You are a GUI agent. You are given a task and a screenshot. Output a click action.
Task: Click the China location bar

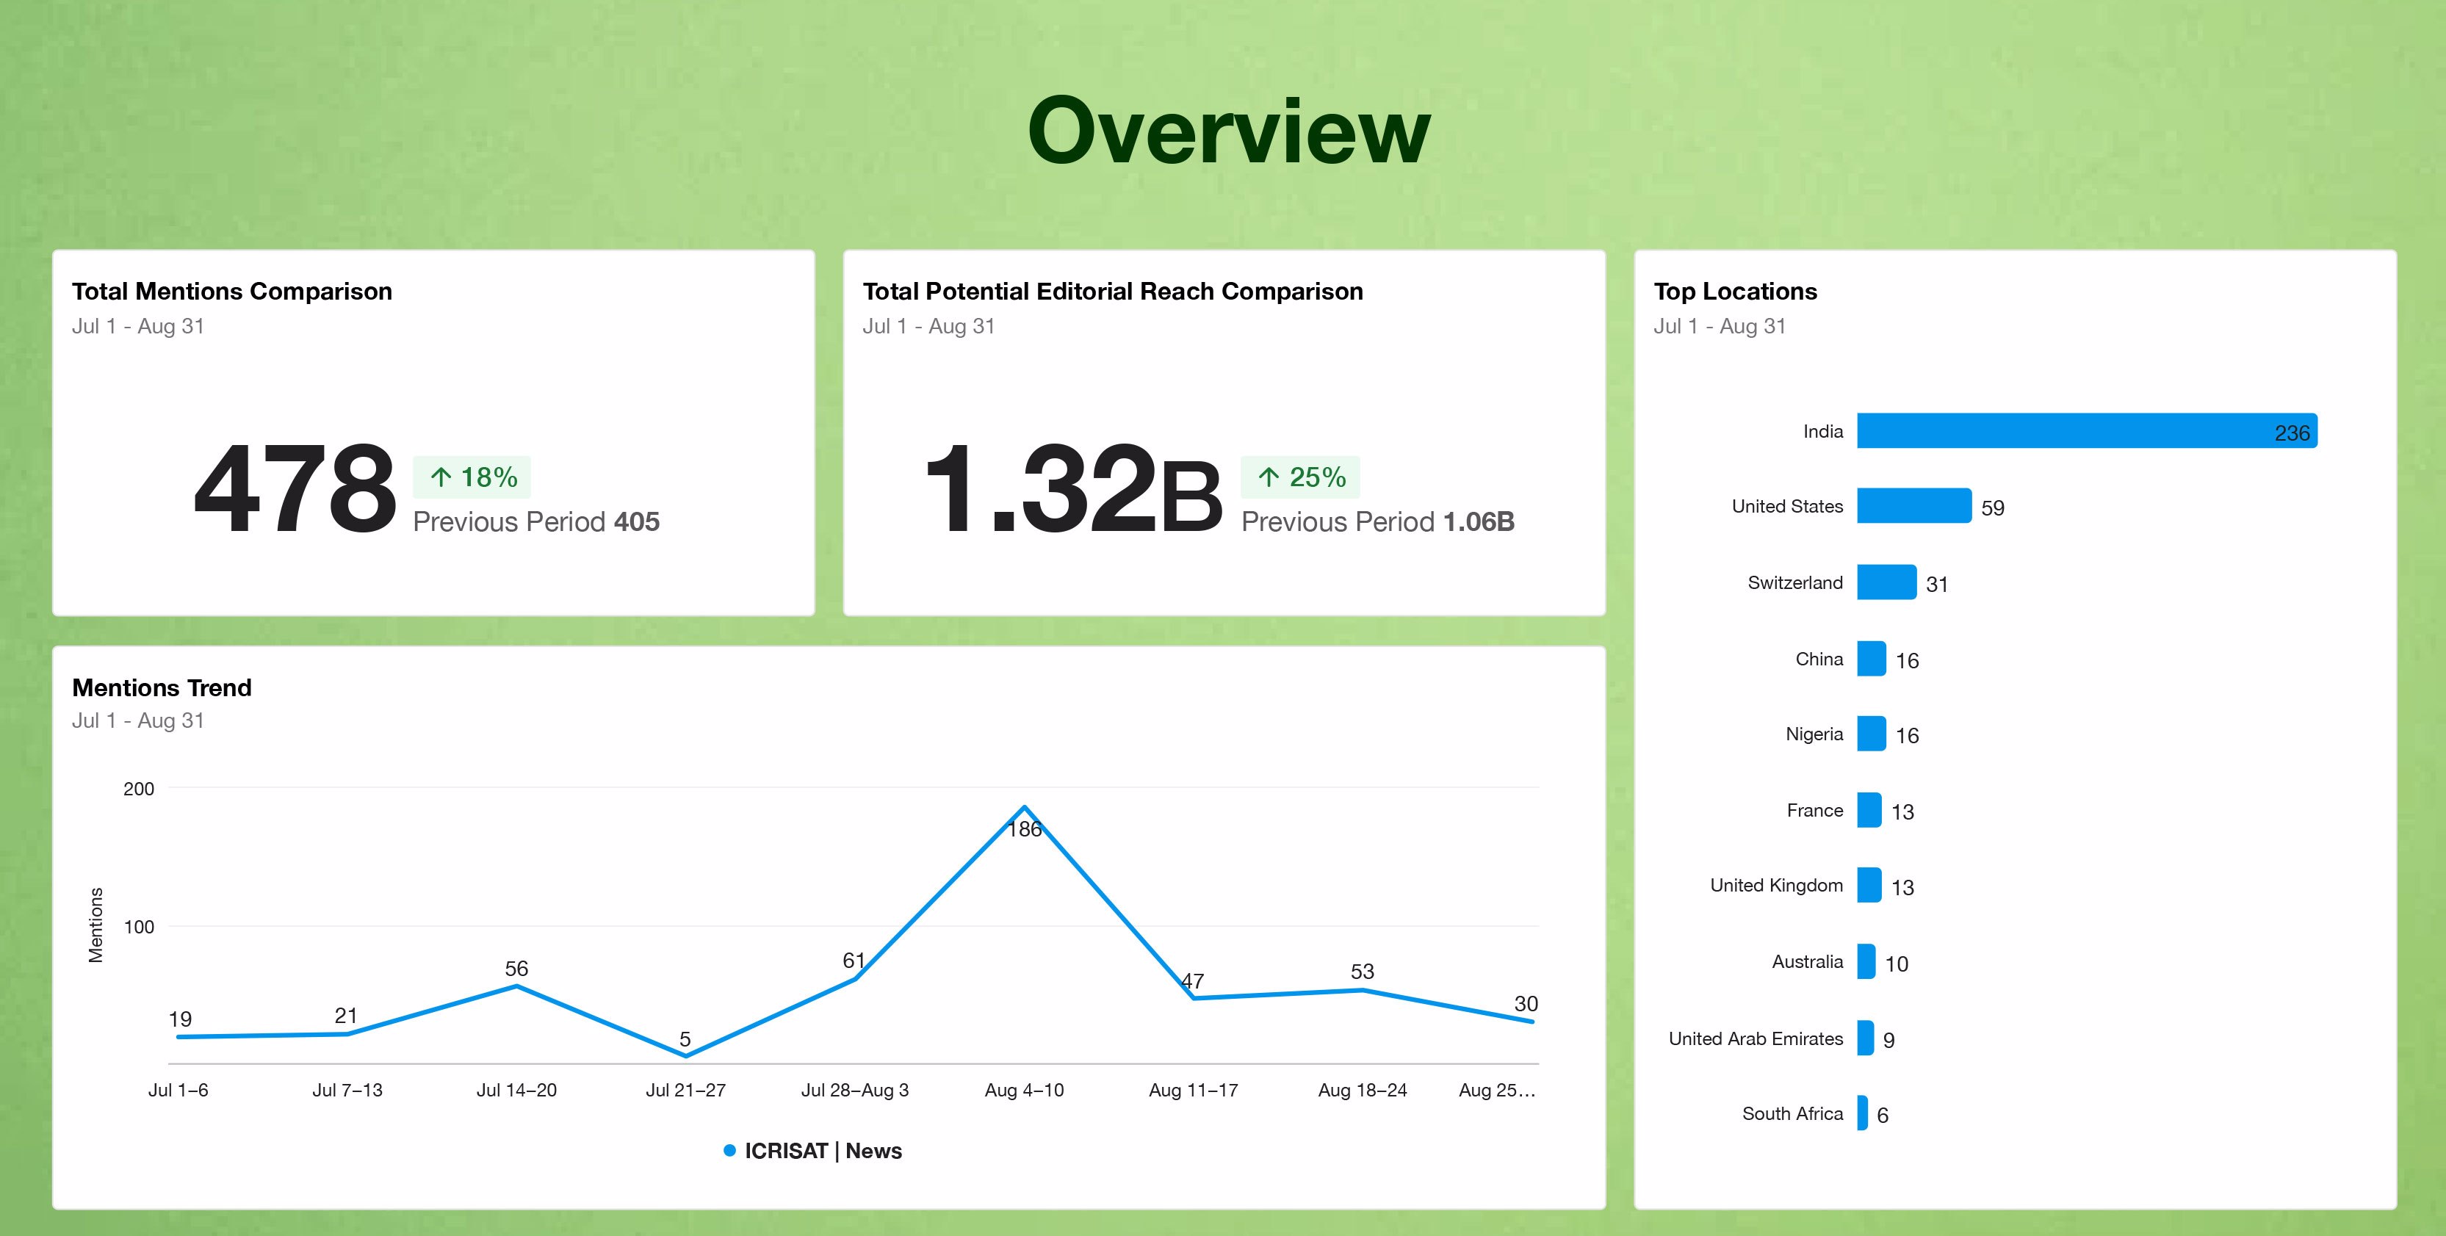pyautogui.click(x=1872, y=658)
